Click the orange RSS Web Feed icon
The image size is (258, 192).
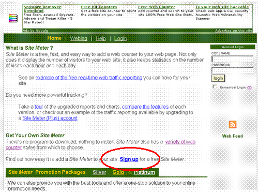coord(233,125)
